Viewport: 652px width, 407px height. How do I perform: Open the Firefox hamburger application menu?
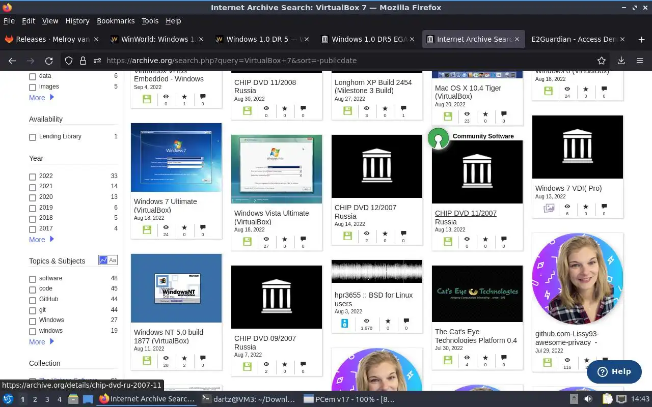pyautogui.click(x=639, y=61)
